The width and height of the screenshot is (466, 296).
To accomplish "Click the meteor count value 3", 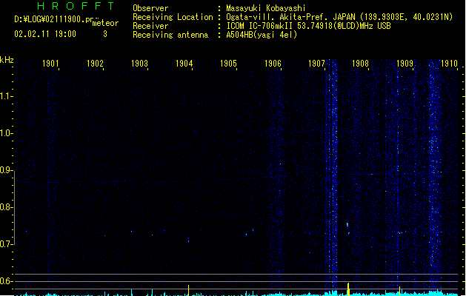I will [x=105, y=34].
